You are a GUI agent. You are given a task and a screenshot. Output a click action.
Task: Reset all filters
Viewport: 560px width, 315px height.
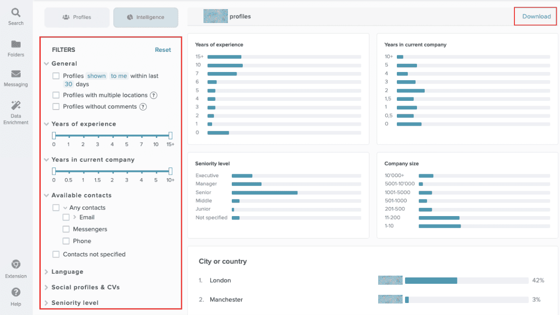coord(163,49)
